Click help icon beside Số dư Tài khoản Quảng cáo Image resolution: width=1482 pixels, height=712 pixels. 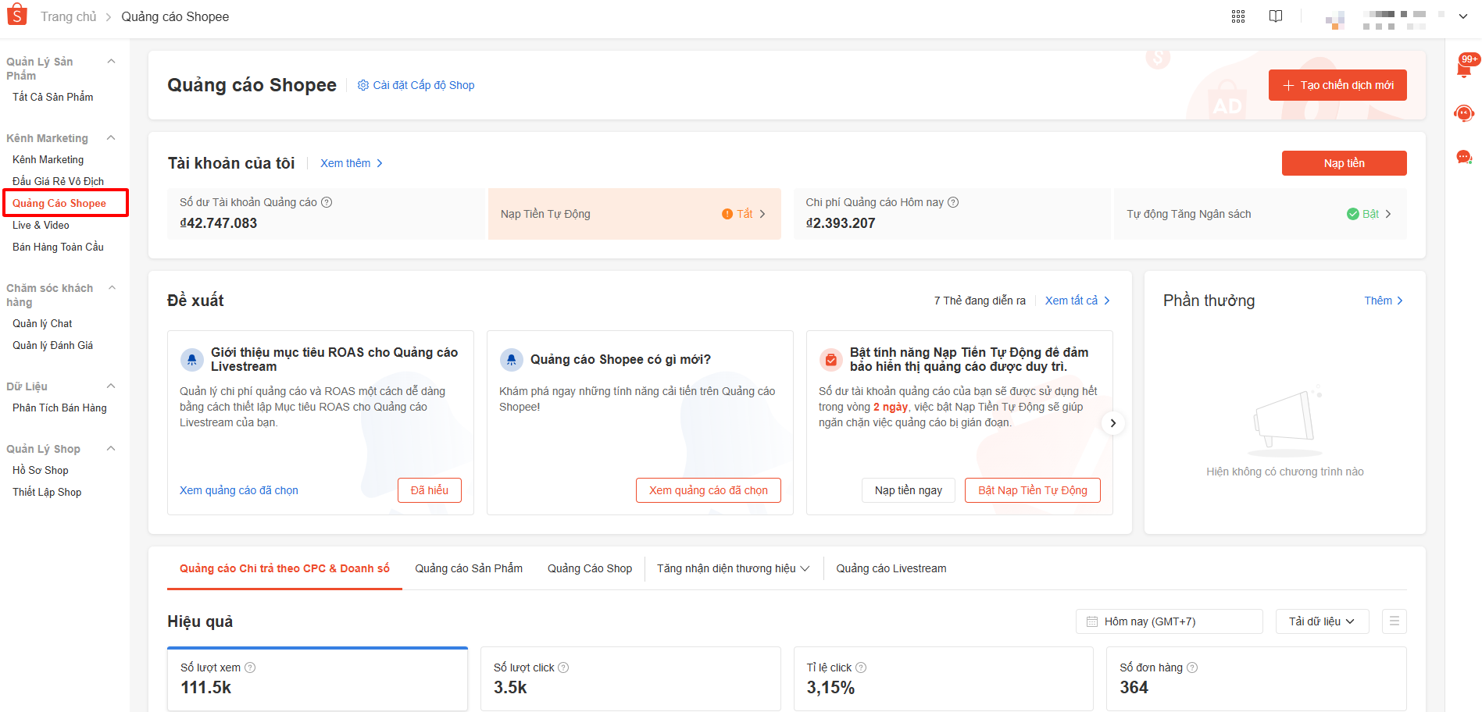[327, 202]
